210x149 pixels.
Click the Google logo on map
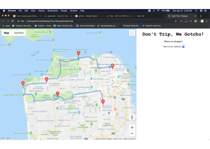click(x=5, y=138)
